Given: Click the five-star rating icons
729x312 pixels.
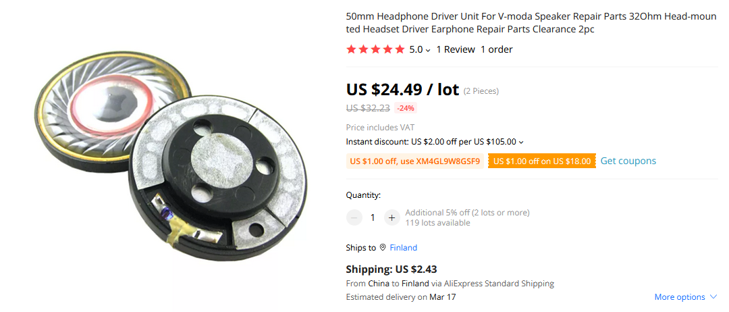Looking at the screenshot, I should (376, 49).
